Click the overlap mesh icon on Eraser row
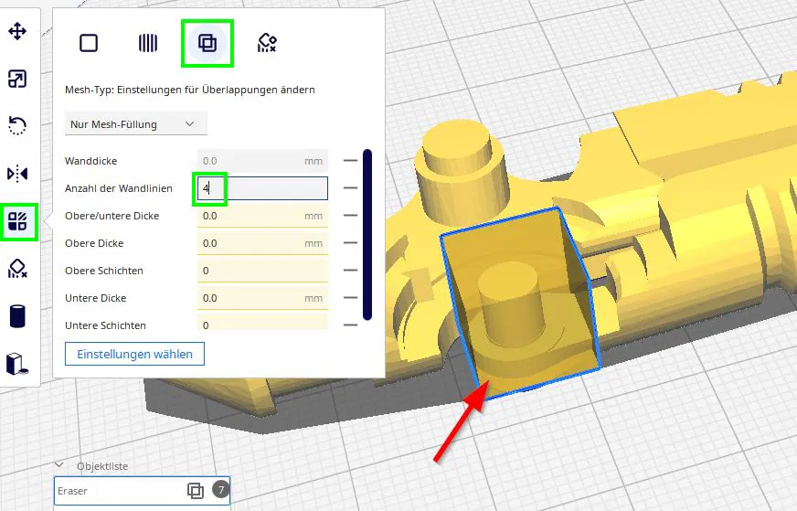This screenshot has width=797, height=511. 196,491
